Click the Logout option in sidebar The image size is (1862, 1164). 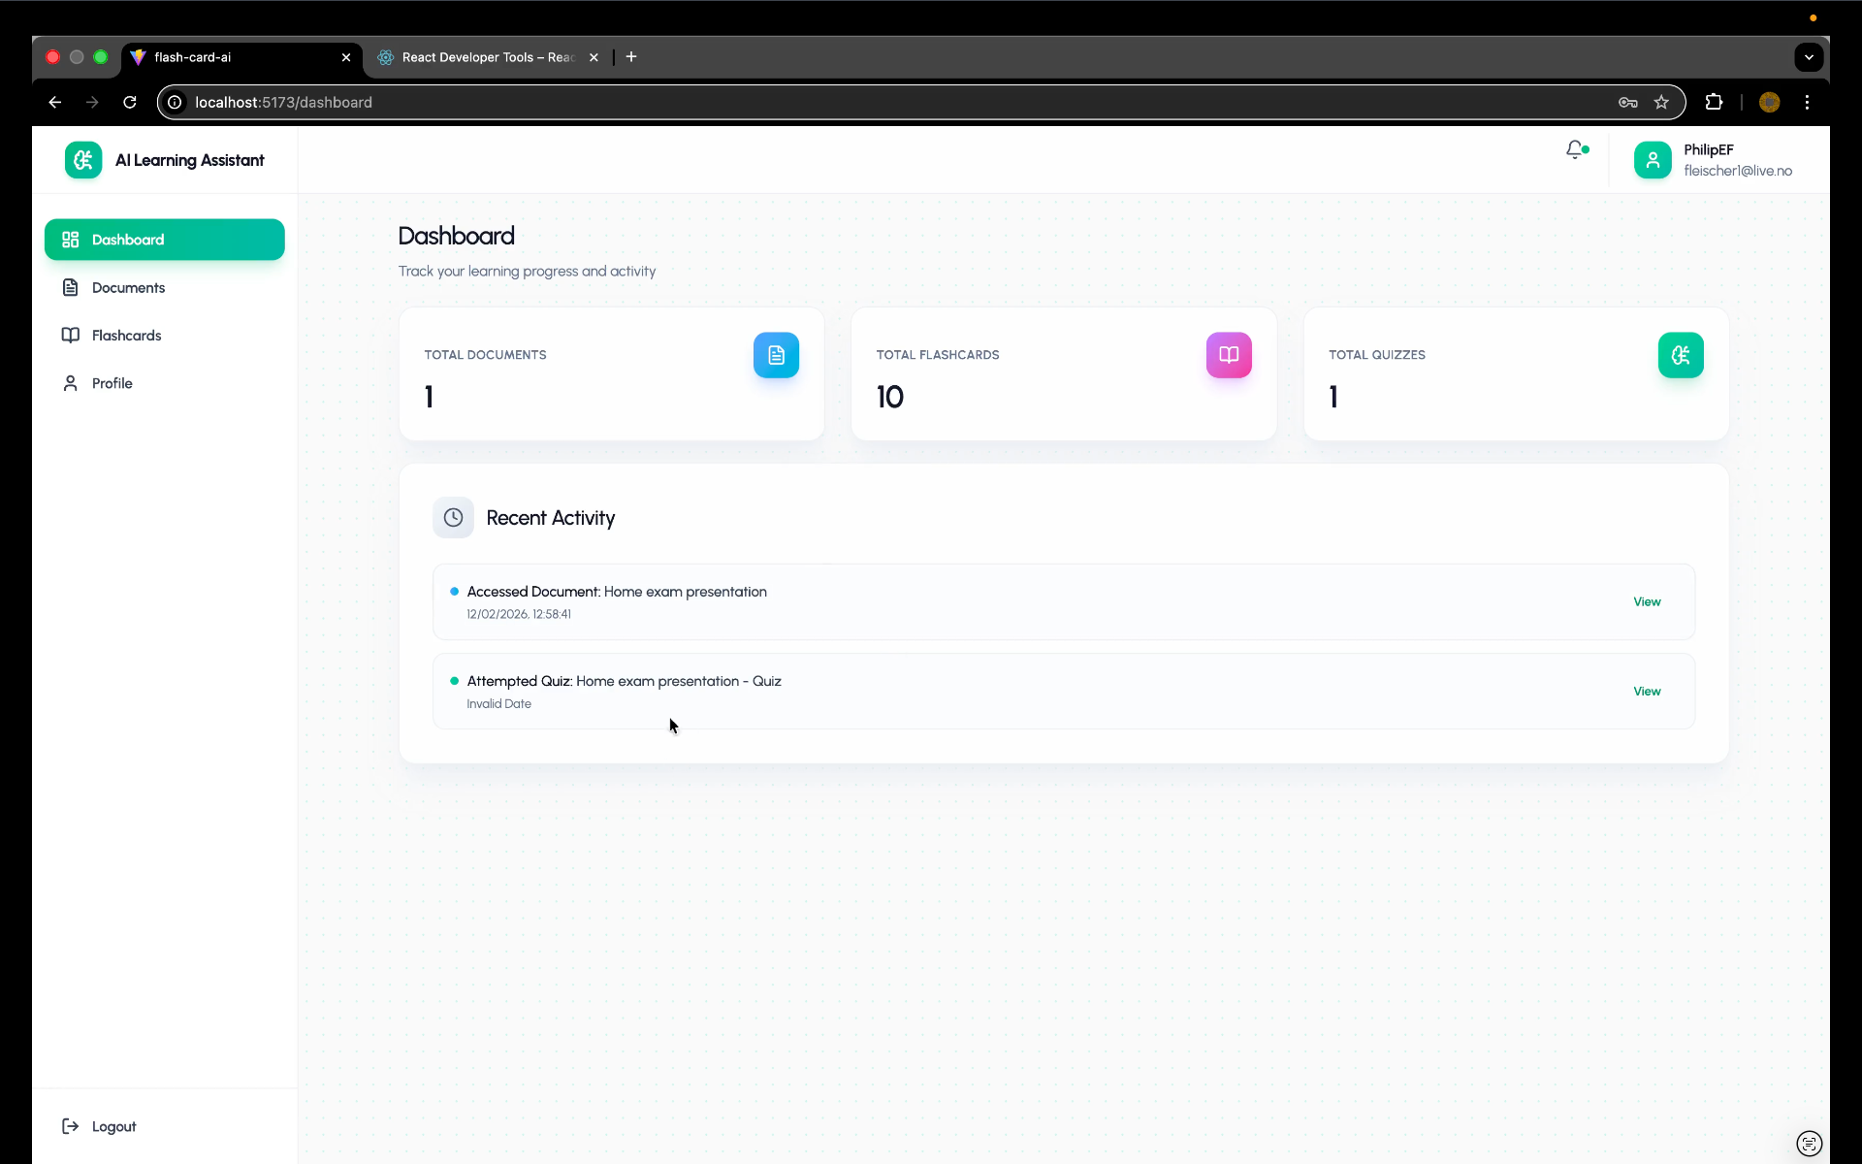click(x=98, y=1126)
